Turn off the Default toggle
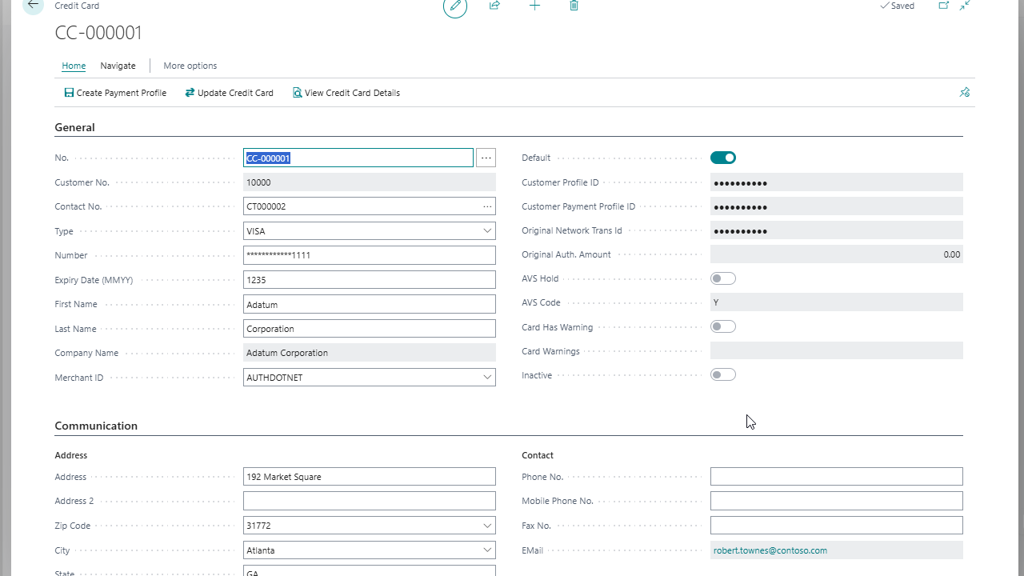1024x576 pixels. tap(722, 158)
